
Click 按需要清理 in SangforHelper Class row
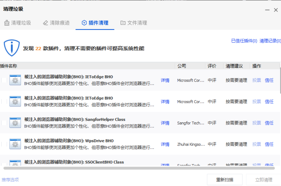236,123
